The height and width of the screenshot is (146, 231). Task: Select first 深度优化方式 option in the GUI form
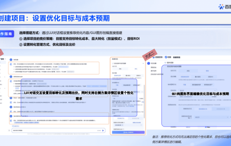[203, 109]
